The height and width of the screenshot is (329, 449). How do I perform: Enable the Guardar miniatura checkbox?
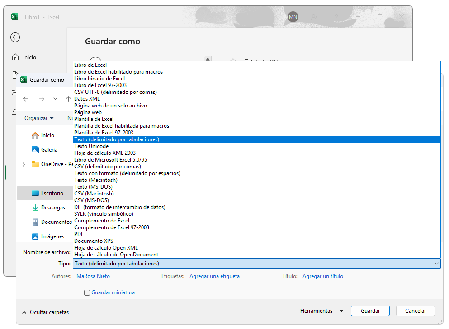tap(87, 292)
